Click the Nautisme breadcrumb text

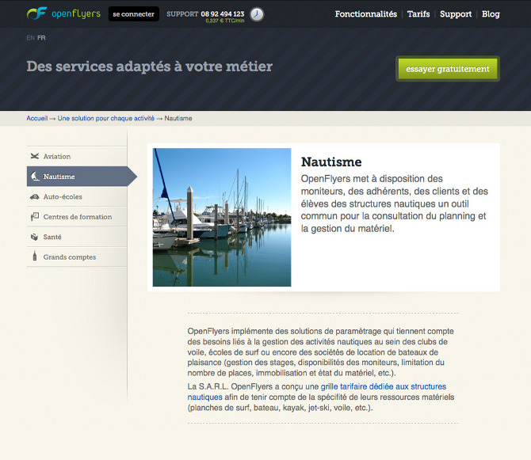point(178,118)
